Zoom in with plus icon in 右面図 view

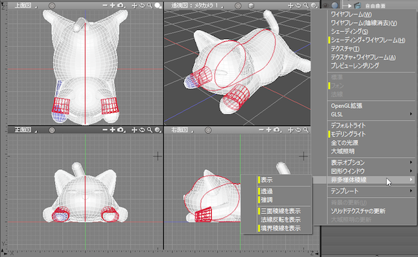[268, 130]
